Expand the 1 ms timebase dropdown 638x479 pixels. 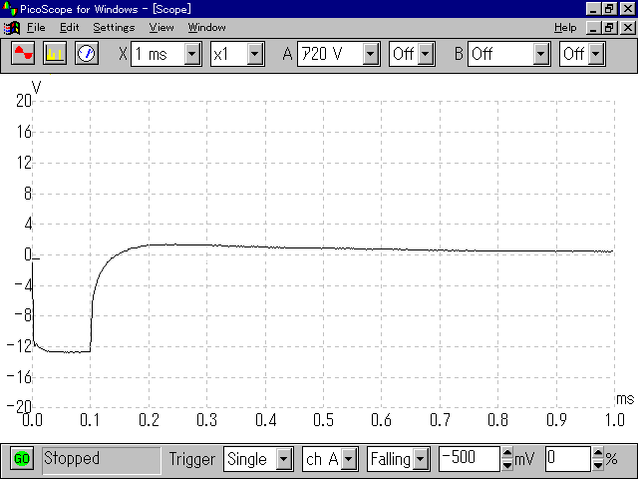(x=192, y=53)
